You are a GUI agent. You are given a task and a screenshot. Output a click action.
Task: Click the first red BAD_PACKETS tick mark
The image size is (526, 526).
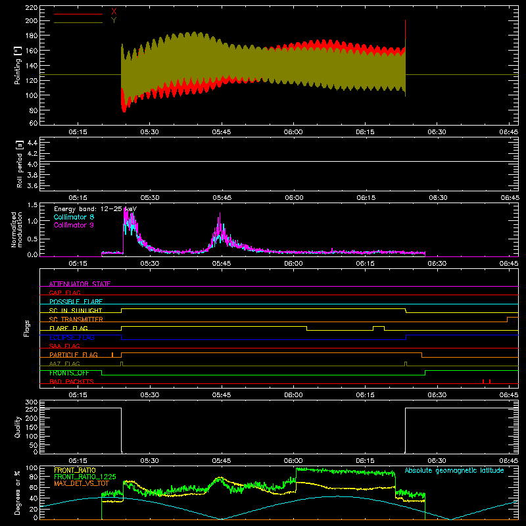(483, 381)
